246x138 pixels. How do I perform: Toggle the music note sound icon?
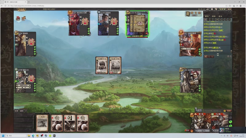point(208,9)
